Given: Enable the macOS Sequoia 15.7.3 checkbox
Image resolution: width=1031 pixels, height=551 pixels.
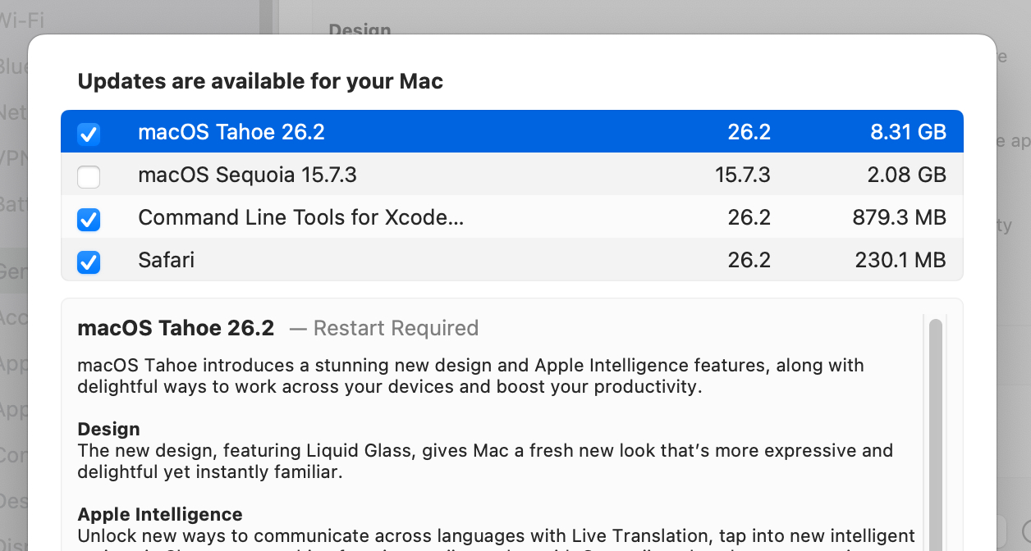Looking at the screenshot, I should [89, 176].
